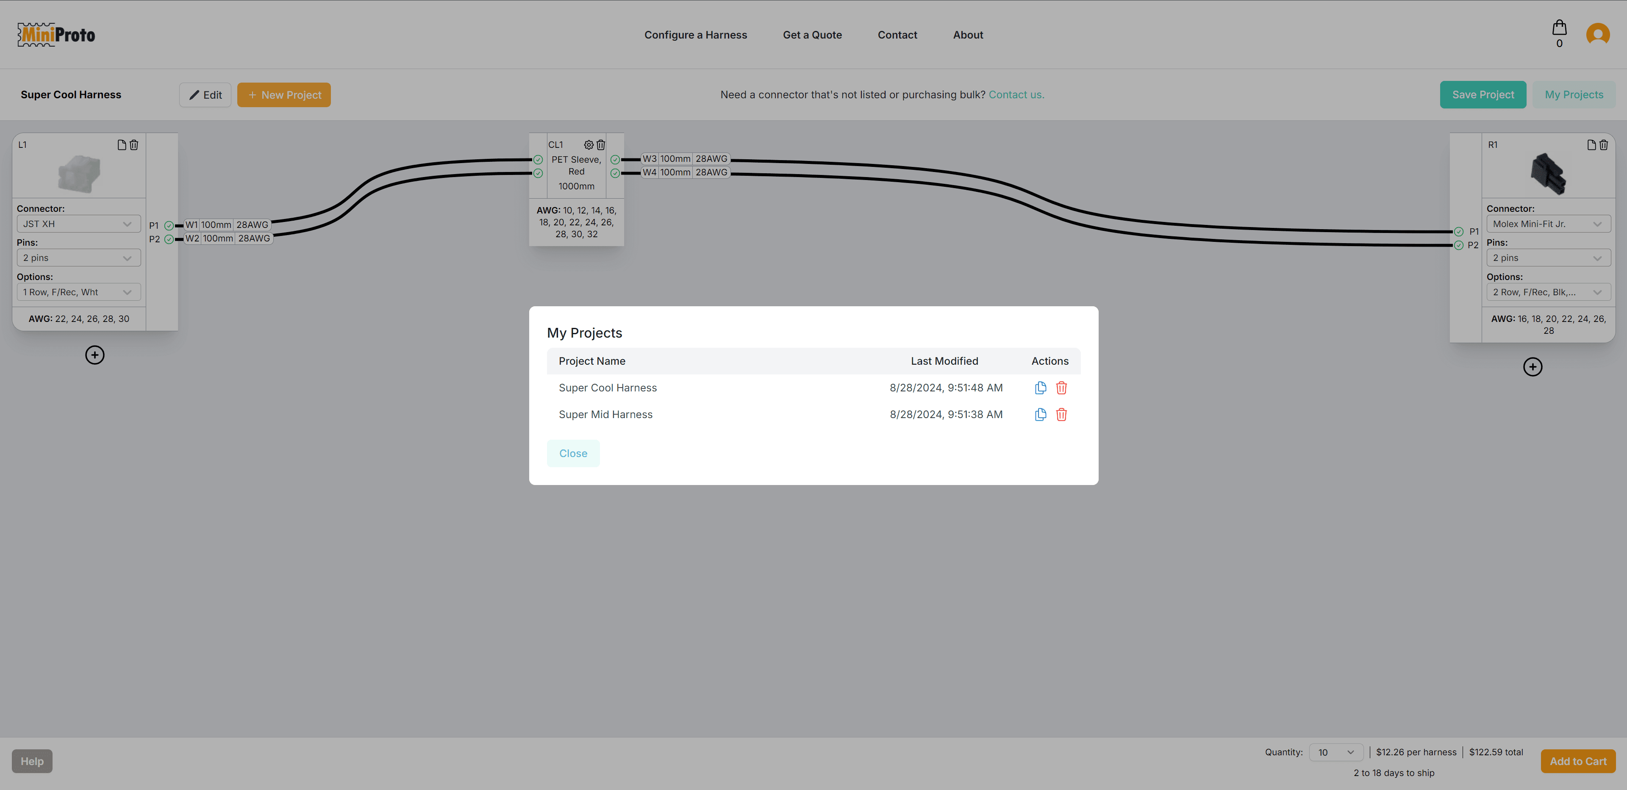Open Super Mid Harness from project list

click(605, 414)
